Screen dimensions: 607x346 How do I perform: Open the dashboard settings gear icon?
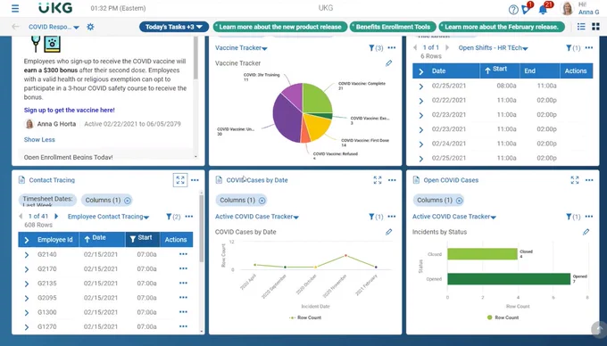point(90,27)
